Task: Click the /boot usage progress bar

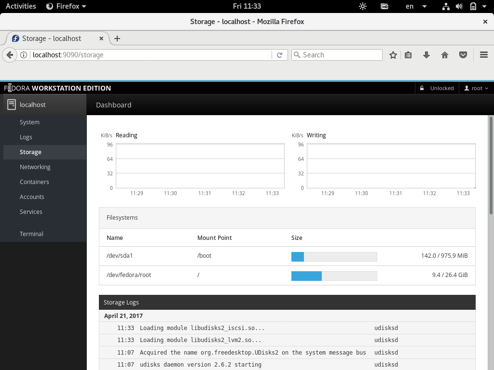Action: click(334, 257)
